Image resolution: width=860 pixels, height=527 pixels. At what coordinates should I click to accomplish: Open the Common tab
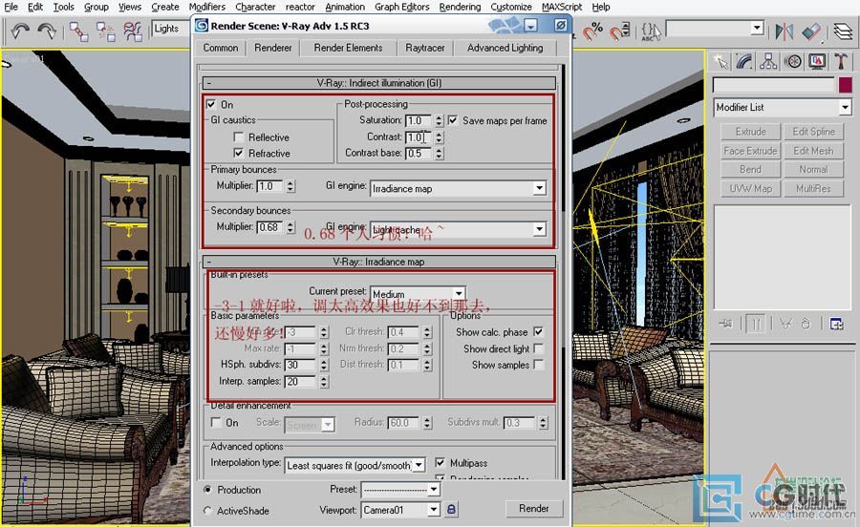click(221, 48)
